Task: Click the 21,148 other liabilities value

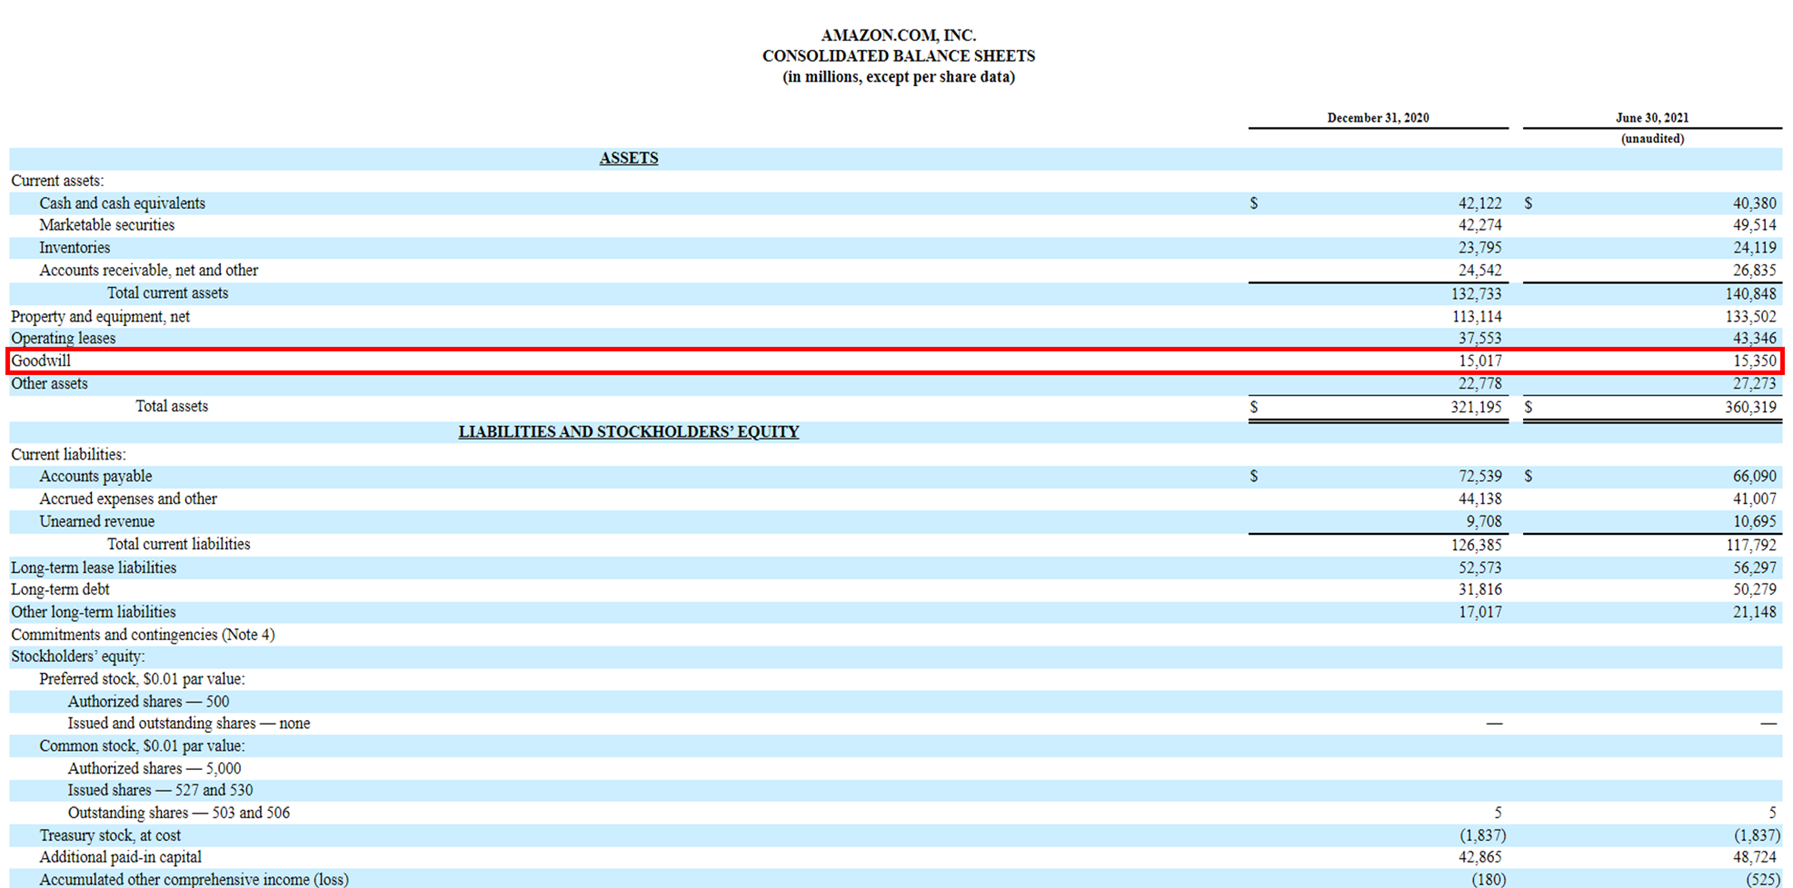Action: click(x=1754, y=612)
